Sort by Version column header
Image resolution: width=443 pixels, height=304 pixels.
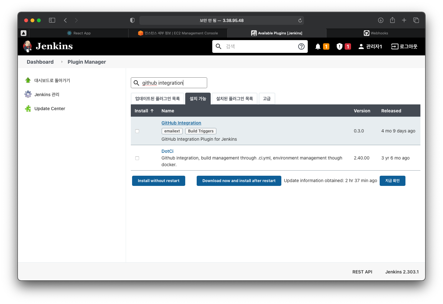pos(362,111)
